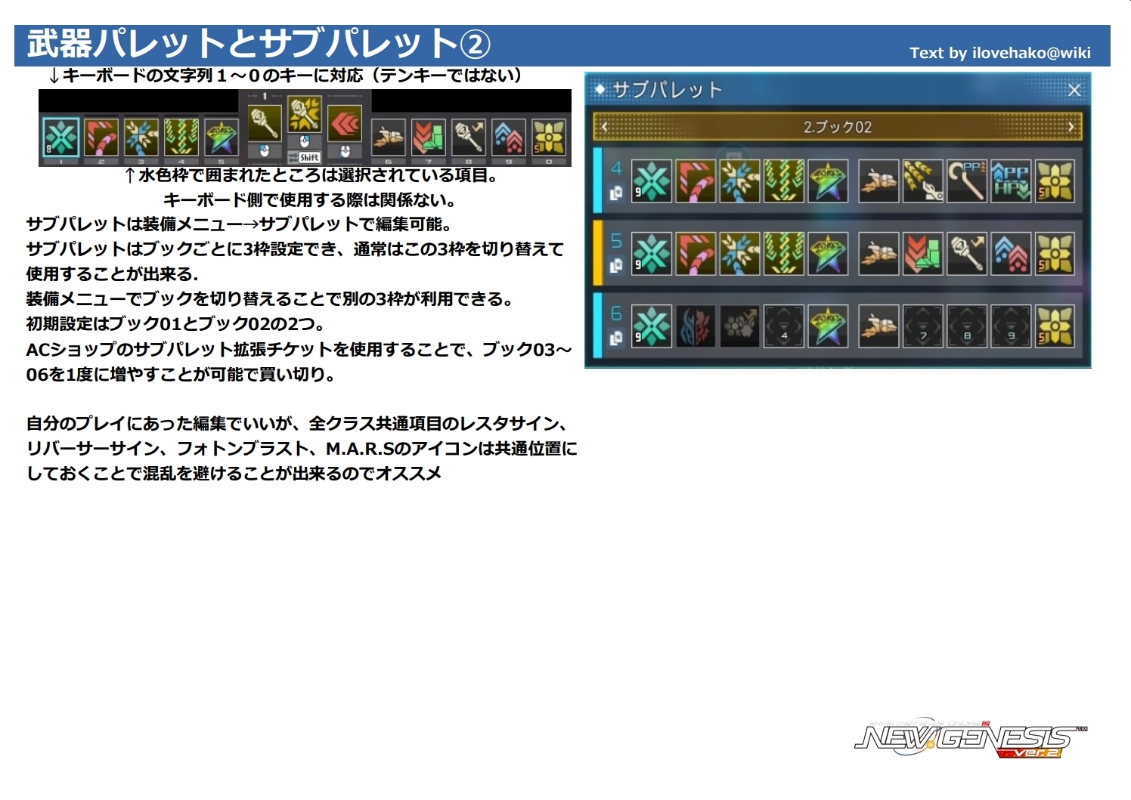The width and height of the screenshot is (1131, 800).
Task: Click row 6 dimmed honeycomb skill slot
Action: point(739,326)
